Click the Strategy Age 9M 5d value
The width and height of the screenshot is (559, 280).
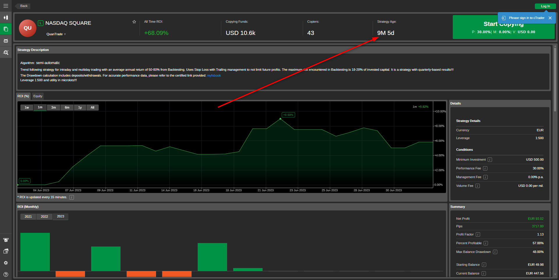click(x=386, y=33)
